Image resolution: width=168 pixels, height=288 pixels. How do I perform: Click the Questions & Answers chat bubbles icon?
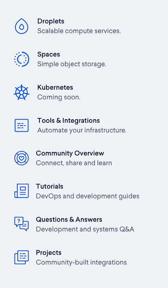coord(21,224)
